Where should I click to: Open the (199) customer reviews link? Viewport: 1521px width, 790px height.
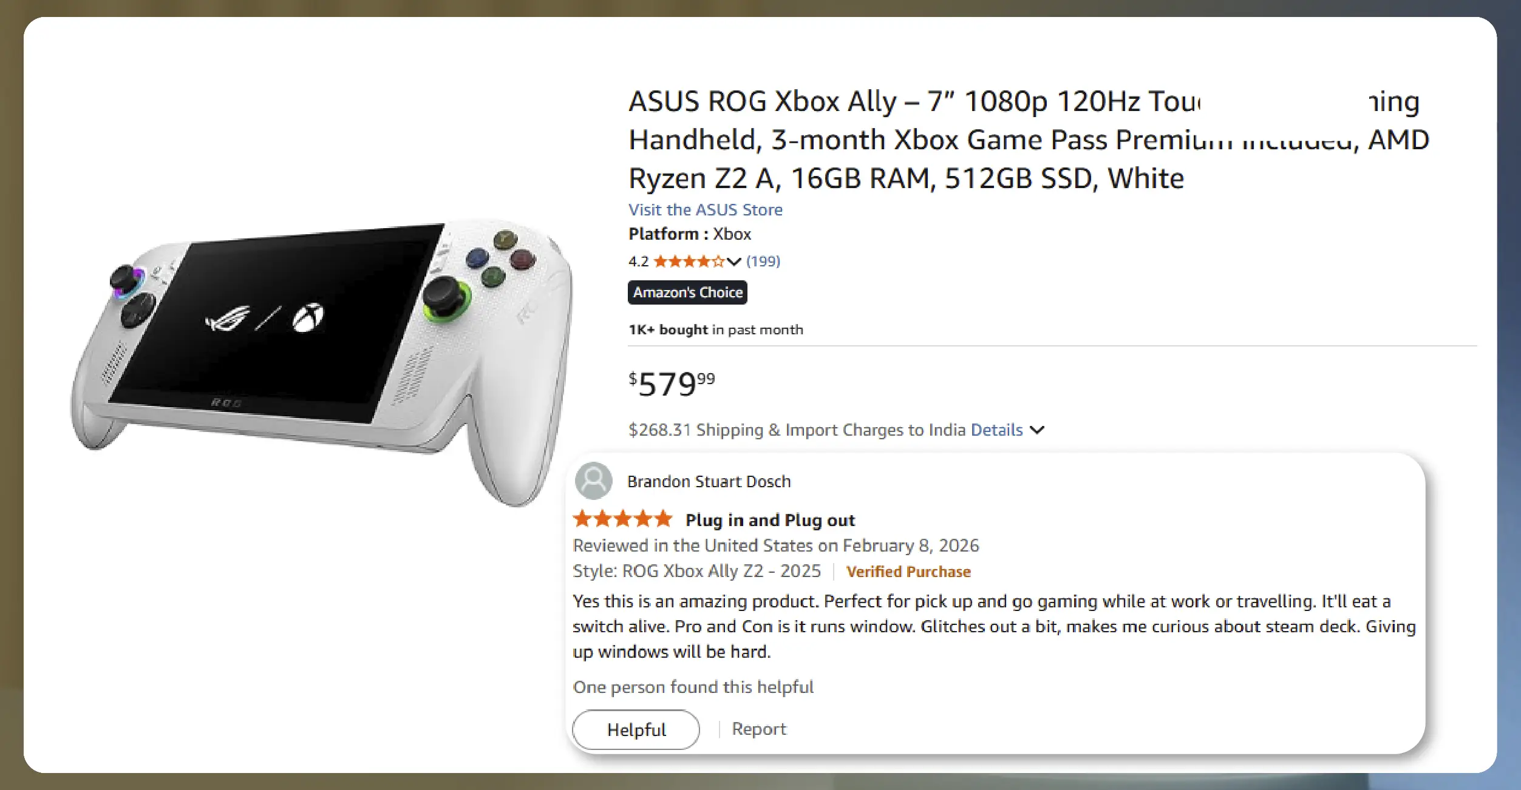(763, 262)
